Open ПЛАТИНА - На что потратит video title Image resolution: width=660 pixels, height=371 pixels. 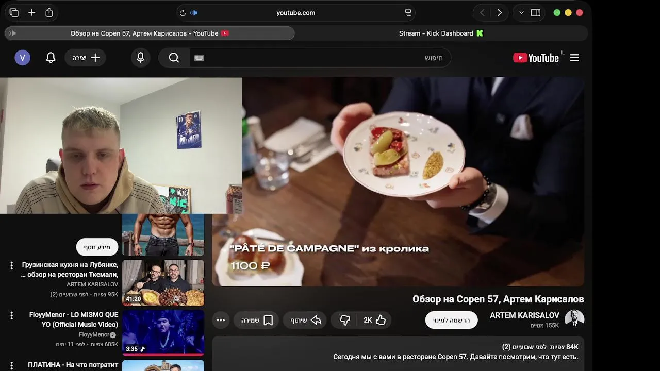pyautogui.click(x=73, y=365)
